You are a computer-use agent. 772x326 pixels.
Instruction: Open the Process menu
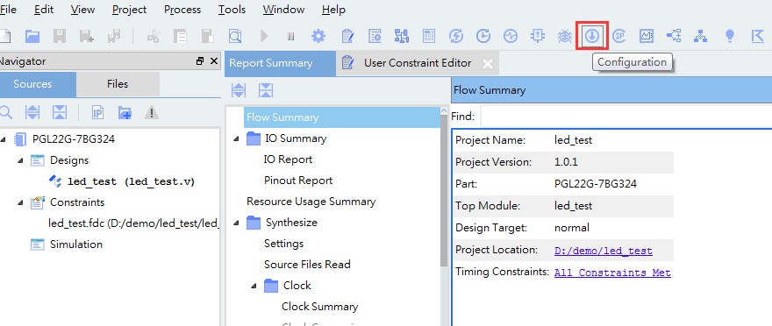(x=182, y=10)
